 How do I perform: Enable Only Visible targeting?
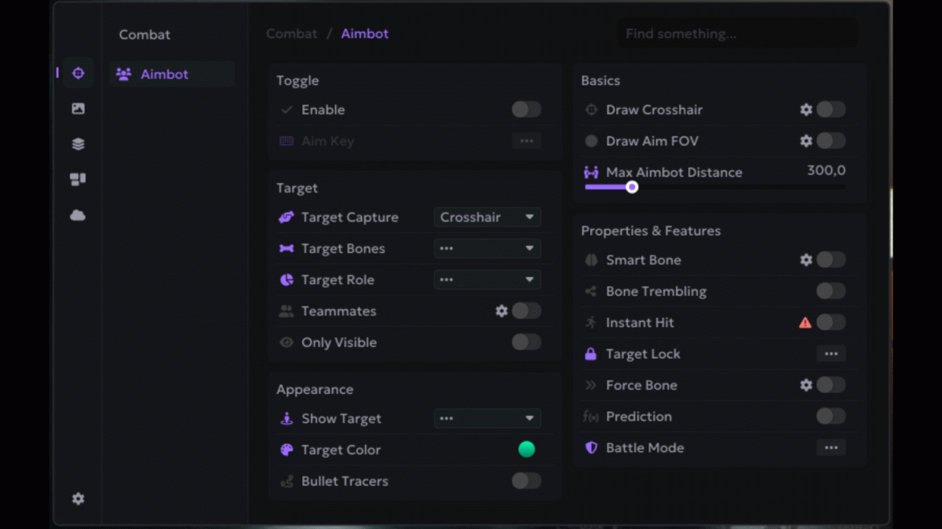[x=525, y=342]
